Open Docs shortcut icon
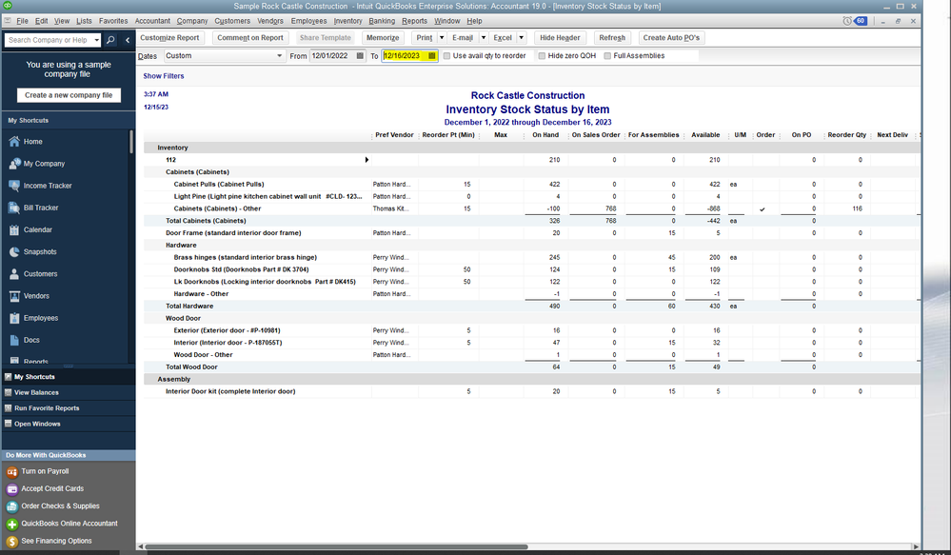 (14, 340)
